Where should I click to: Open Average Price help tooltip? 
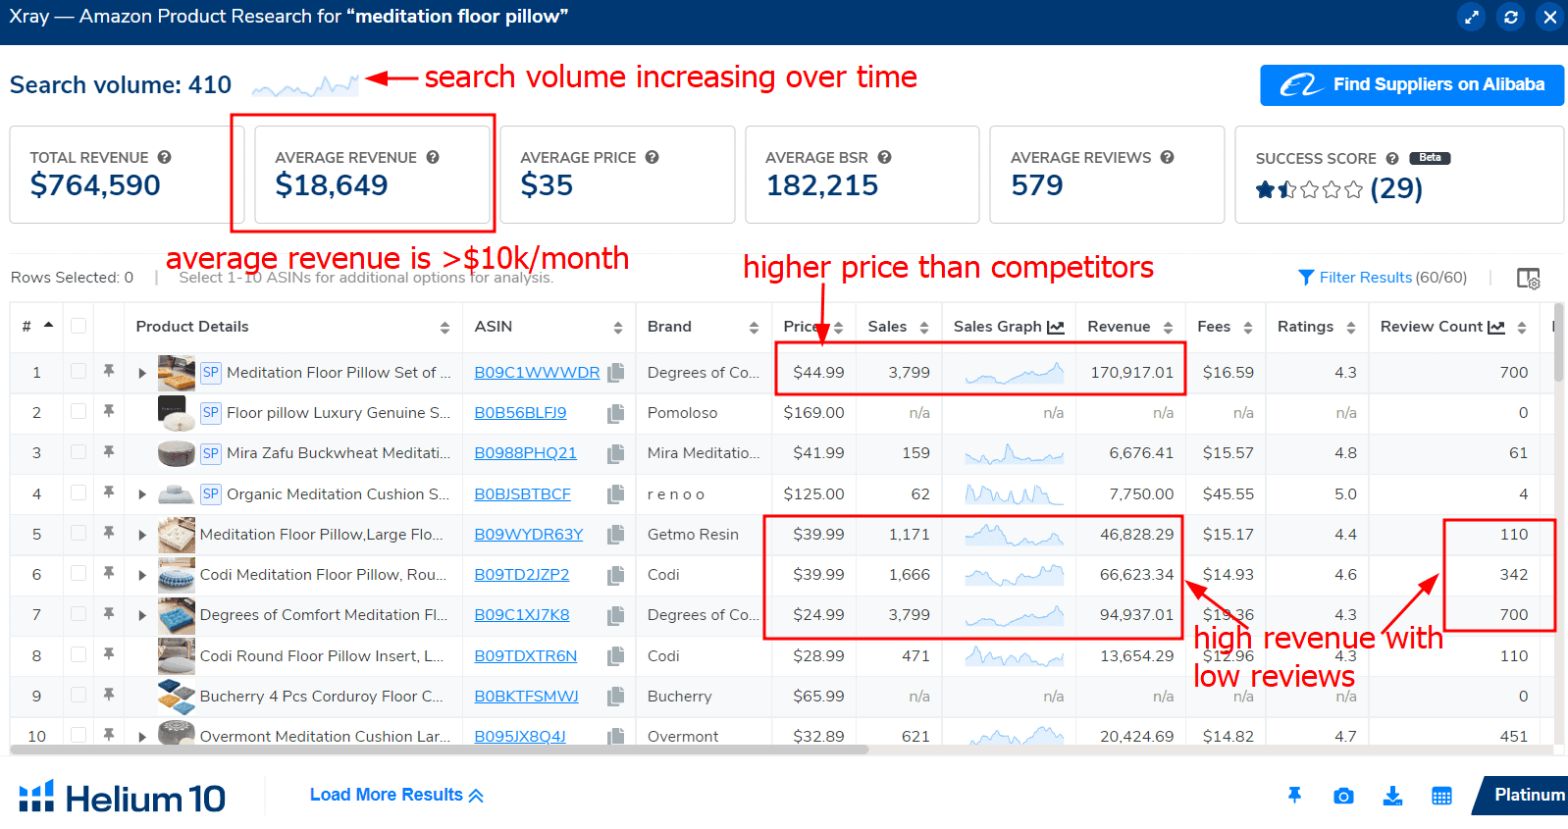pos(653,157)
